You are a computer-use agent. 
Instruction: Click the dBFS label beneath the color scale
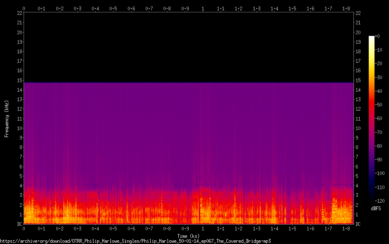click(x=377, y=209)
